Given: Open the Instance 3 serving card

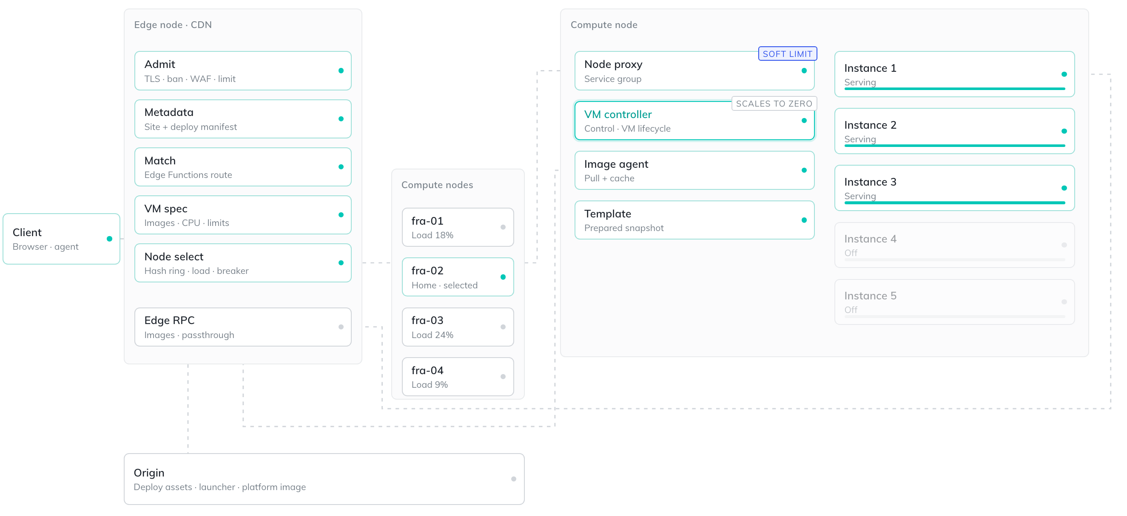Looking at the screenshot, I should [x=954, y=188].
